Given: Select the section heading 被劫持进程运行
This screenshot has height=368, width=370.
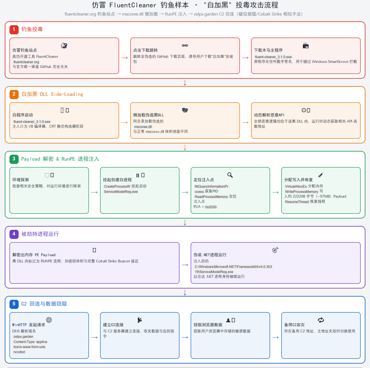Looking at the screenshot, I should coord(40,234).
